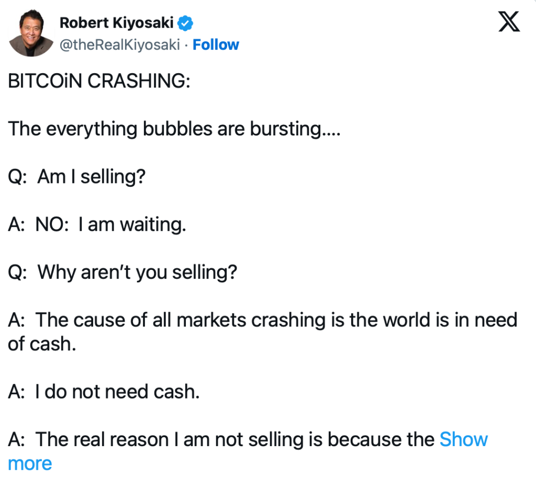
Task: Click the blue verified badge
Action: tap(186, 22)
